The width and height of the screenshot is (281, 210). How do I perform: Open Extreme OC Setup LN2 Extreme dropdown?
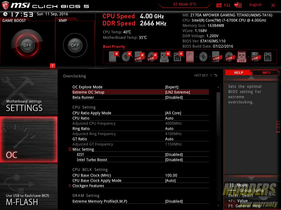pyautogui.click(x=178, y=92)
